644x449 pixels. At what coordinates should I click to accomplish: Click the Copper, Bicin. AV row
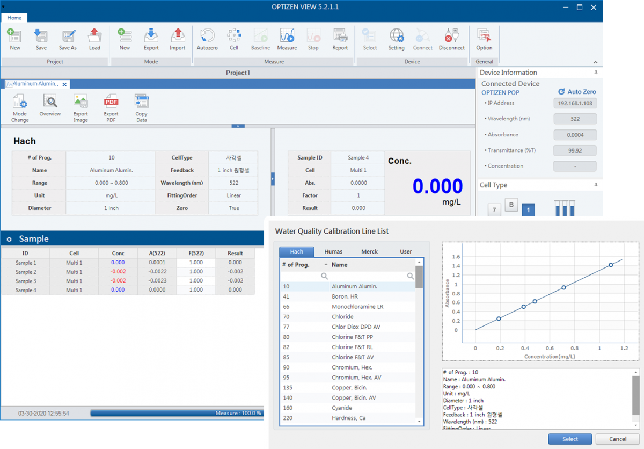point(348,398)
